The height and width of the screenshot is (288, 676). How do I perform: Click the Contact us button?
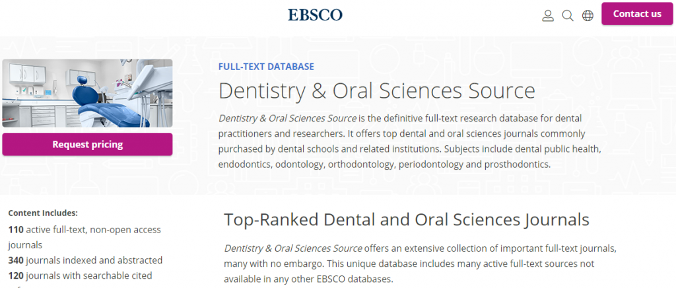click(637, 14)
